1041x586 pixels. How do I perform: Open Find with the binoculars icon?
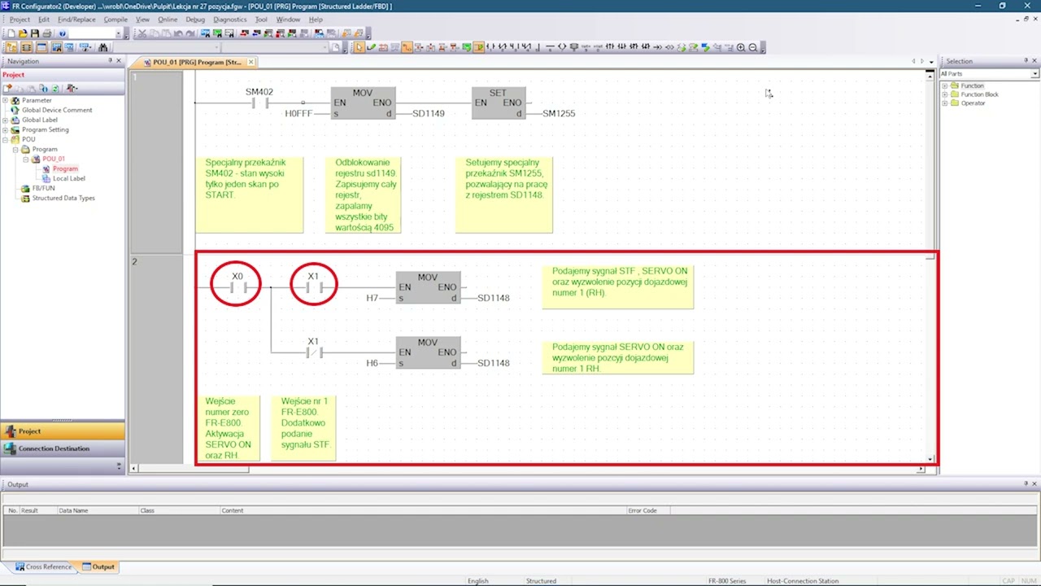(103, 47)
